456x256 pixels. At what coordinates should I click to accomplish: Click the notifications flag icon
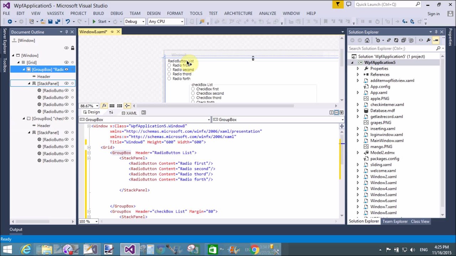click(x=338, y=4)
